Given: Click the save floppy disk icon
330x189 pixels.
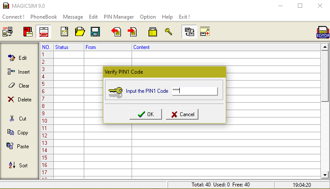Looking at the screenshot, I should point(96,32).
